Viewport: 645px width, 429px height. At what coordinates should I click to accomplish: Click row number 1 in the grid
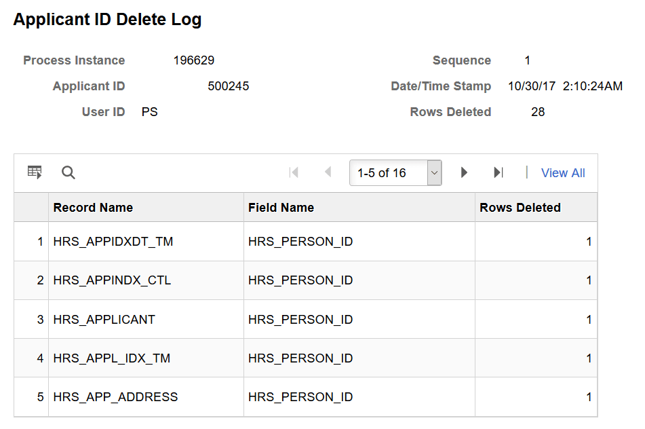39,241
